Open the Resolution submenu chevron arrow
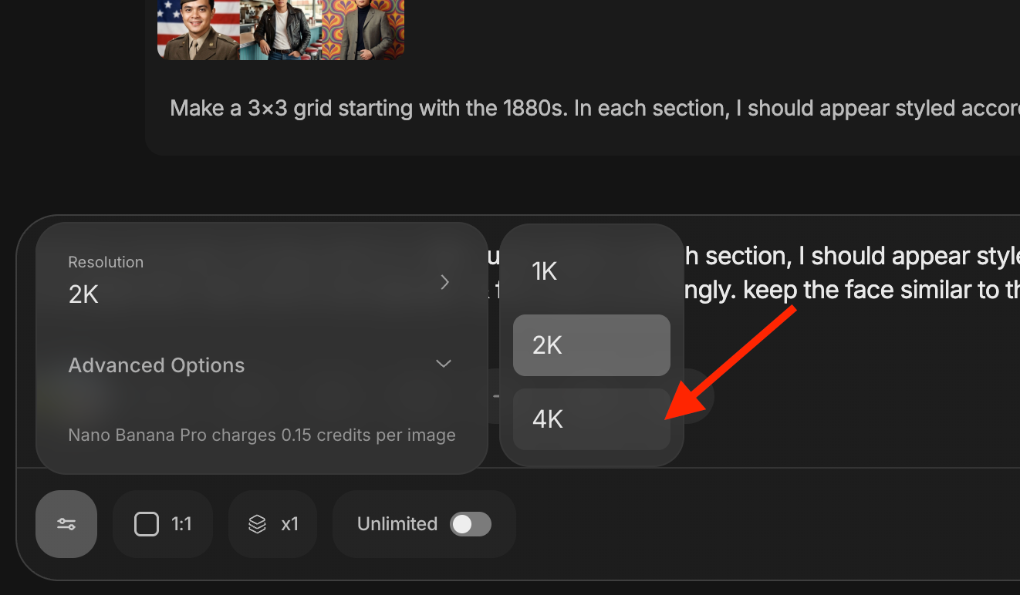1020x595 pixels. [x=444, y=283]
